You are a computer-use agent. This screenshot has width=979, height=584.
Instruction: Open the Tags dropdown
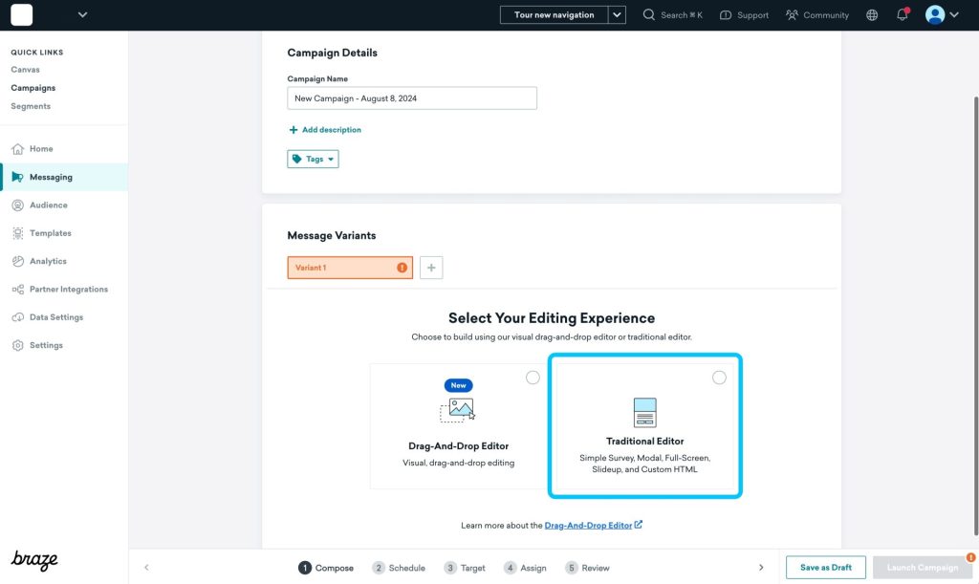313,159
